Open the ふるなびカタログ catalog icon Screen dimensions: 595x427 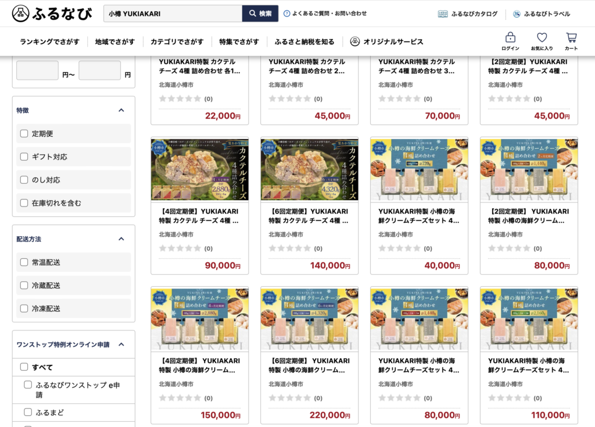coord(442,14)
